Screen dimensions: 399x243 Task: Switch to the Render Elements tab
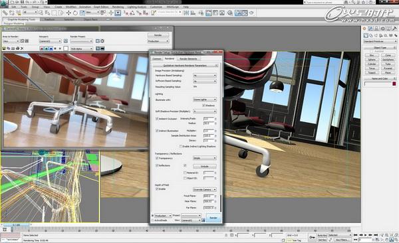(188, 58)
